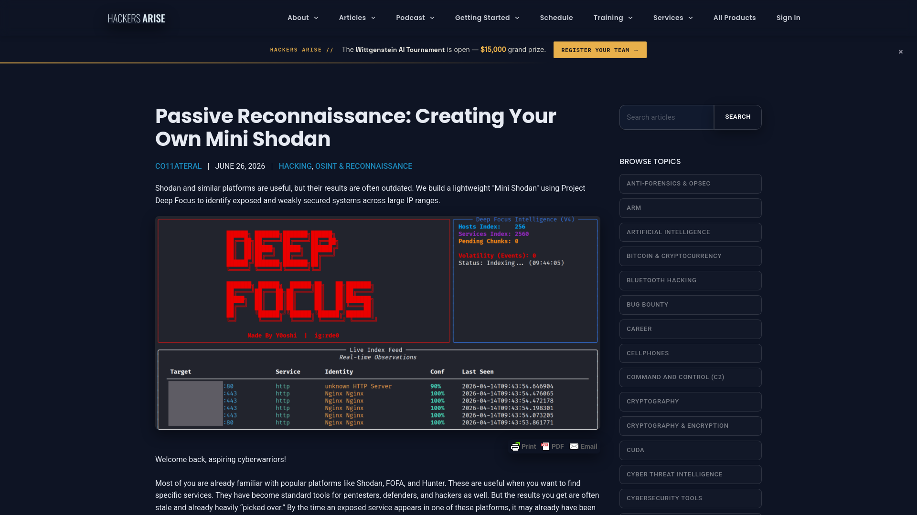Click the Deep Focus terminal screenshot
Image resolution: width=917 pixels, height=515 pixels.
click(378, 323)
